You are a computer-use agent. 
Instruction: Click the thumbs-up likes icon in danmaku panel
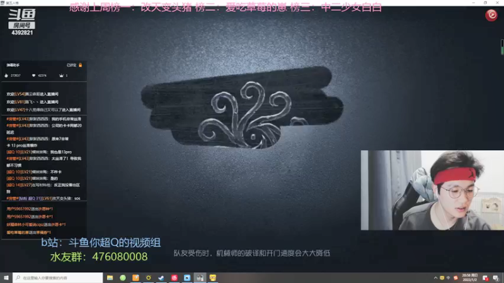(x=6, y=75)
